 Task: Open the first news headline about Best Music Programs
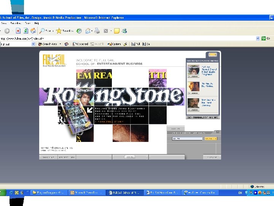click(209, 71)
